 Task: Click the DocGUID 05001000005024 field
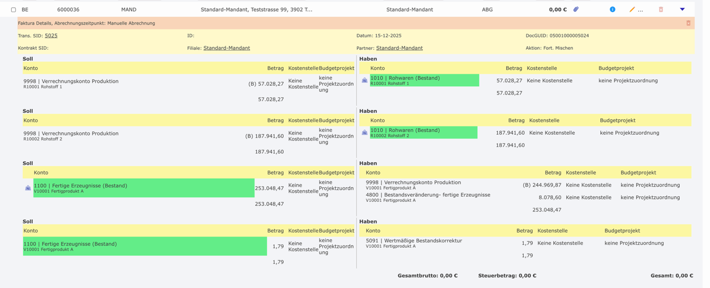(x=557, y=36)
